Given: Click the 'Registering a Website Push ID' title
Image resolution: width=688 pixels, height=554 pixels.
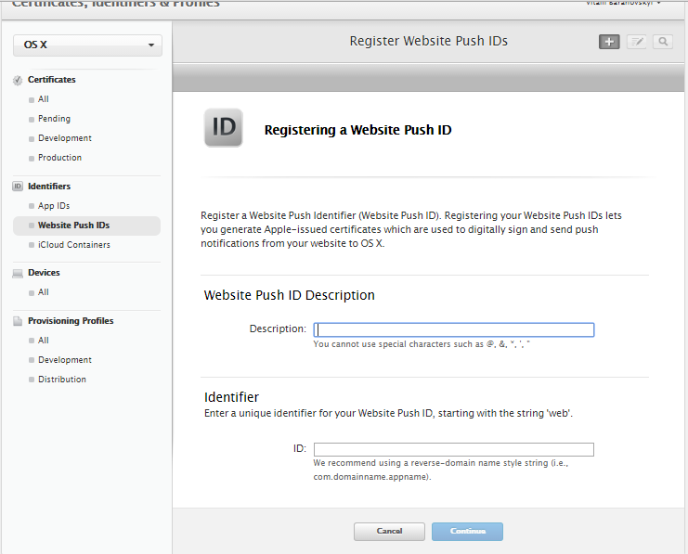Looking at the screenshot, I should tap(357, 130).
